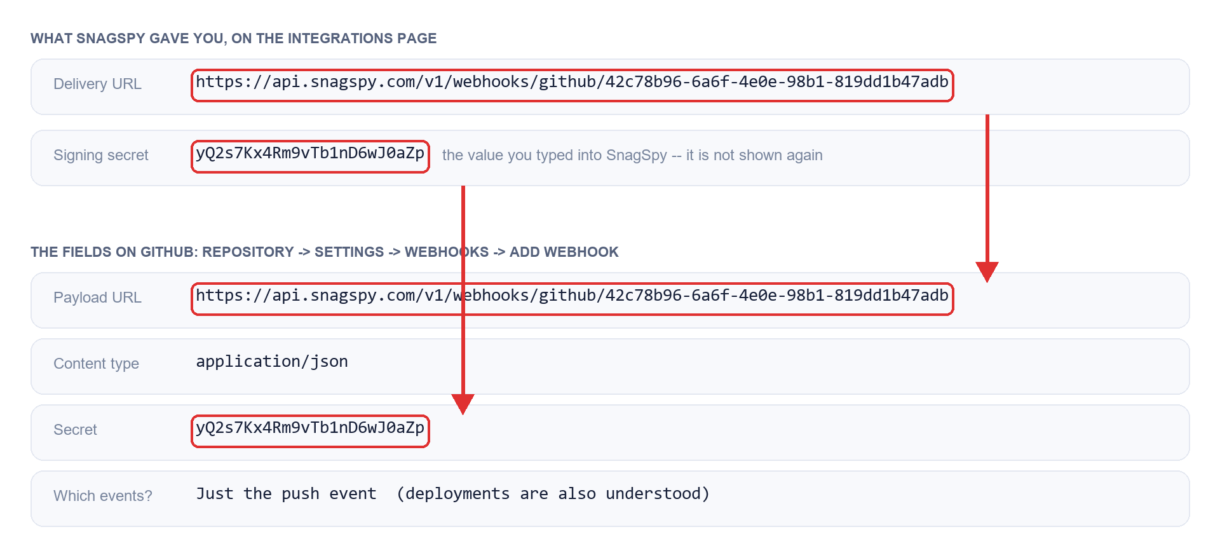Click the 'Delivery URL' label
Screen dimensions: 1220x534
click(x=97, y=84)
